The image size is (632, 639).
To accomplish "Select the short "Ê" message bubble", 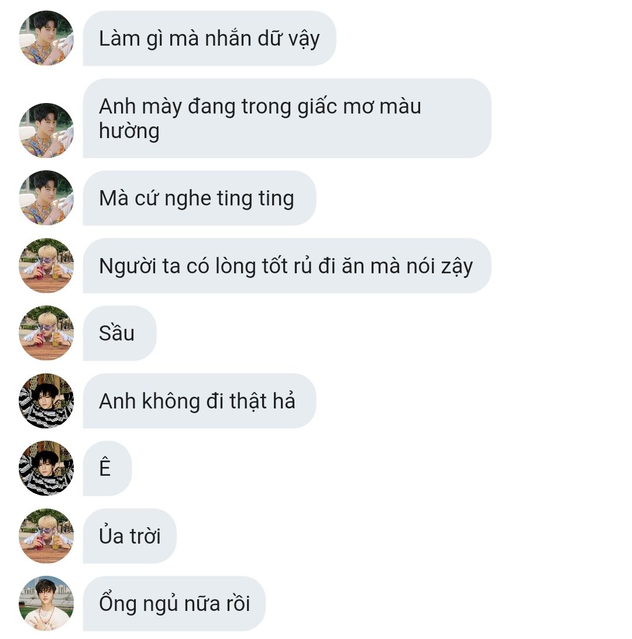I will tap(107, 469).
